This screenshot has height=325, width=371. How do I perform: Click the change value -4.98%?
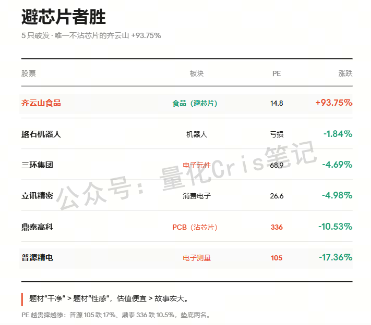pos(337,195)
